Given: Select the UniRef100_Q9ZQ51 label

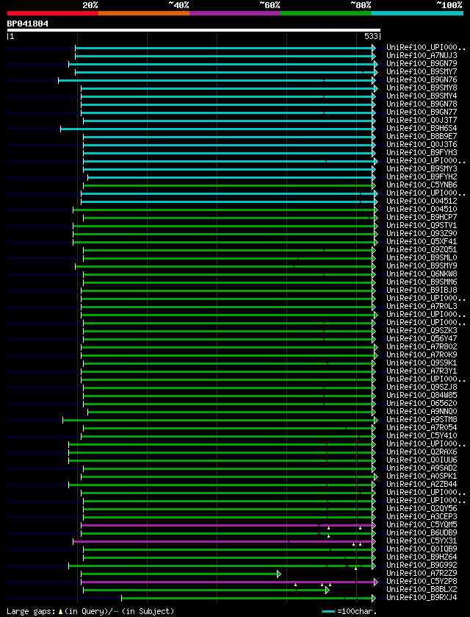Looking at the screenshot, I should (x=422, y=249).
